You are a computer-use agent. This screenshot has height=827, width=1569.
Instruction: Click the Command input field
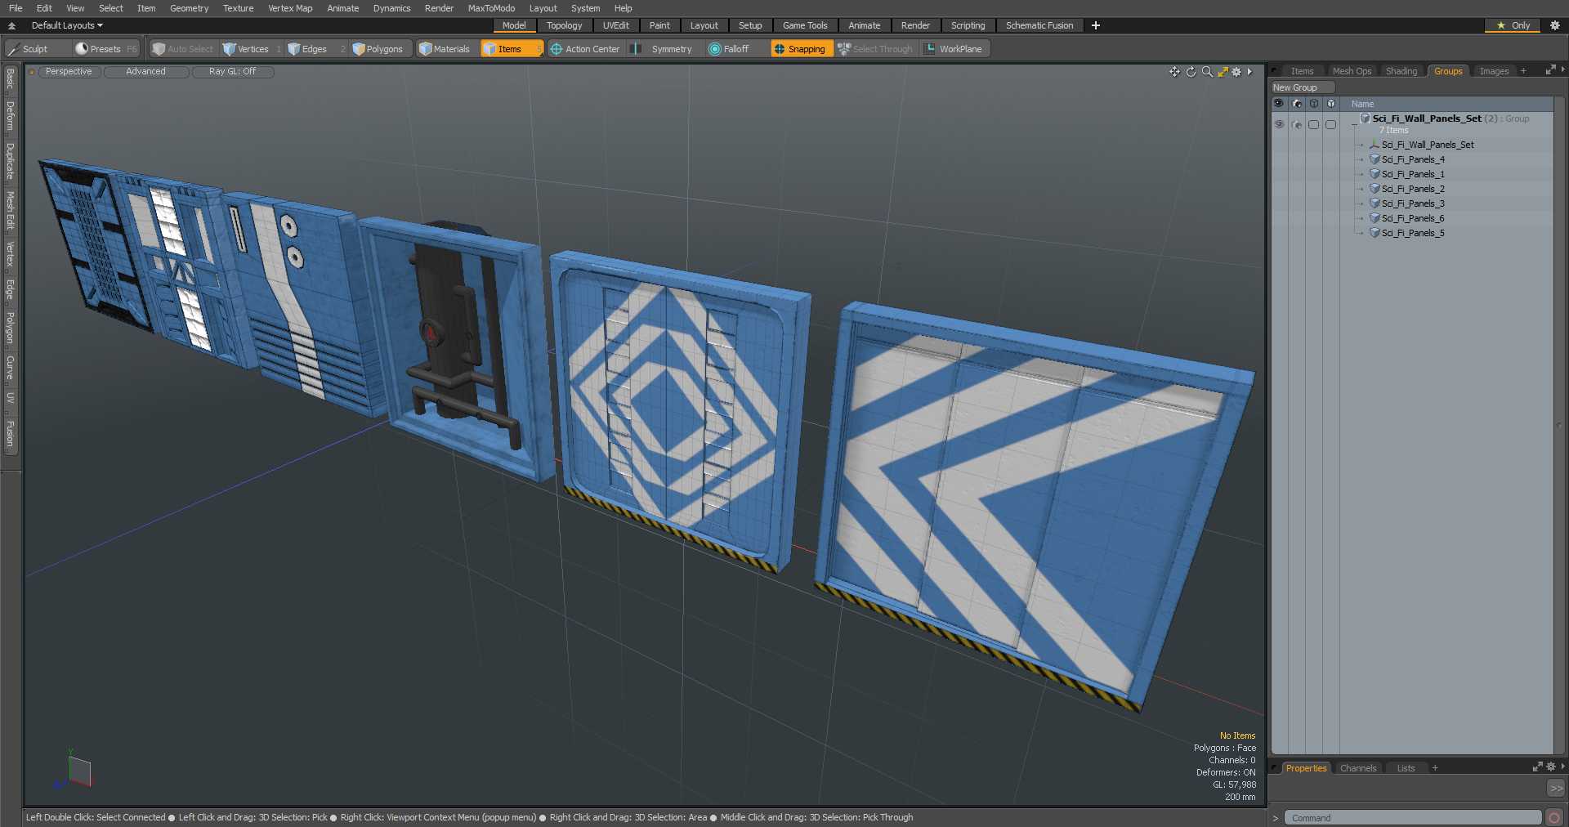pyautogui.click(x=1413, y=817)
